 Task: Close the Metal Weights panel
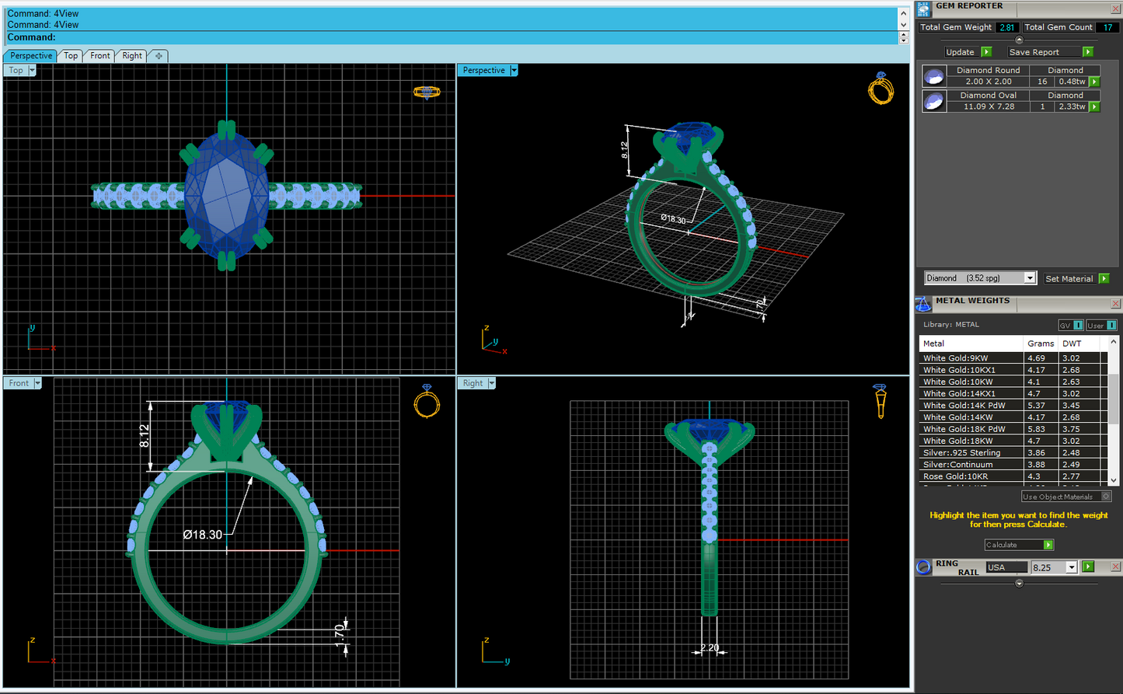(x=1116, y=304)
